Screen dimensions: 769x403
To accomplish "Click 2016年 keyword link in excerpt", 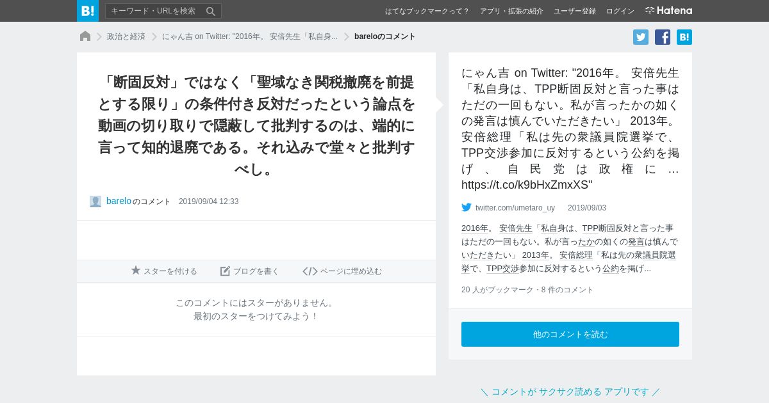I will pyautogui.click(x=475, y=228).
